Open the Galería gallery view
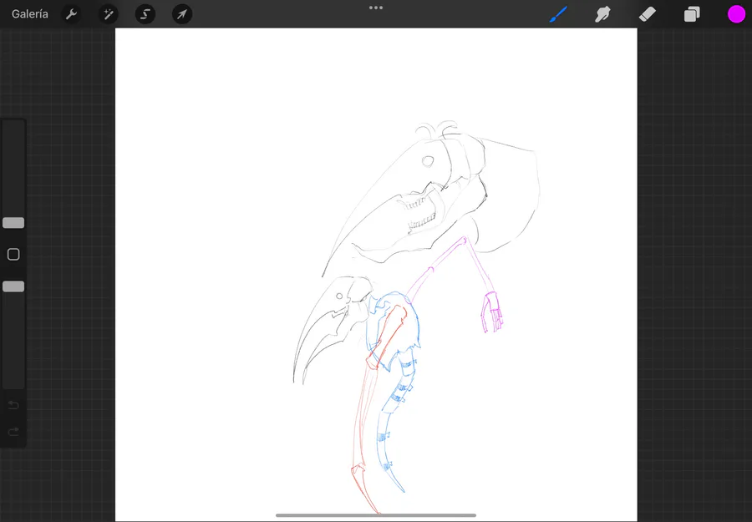This screenshot has width=752, height=522. [30, 14]
